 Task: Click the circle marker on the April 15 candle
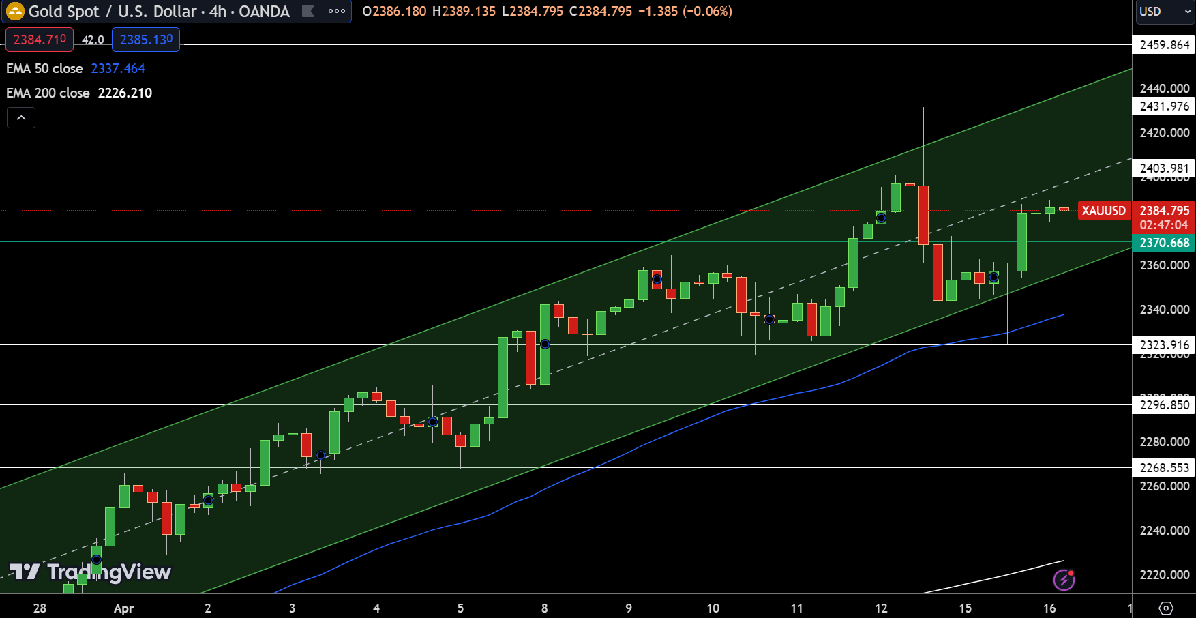993,278
